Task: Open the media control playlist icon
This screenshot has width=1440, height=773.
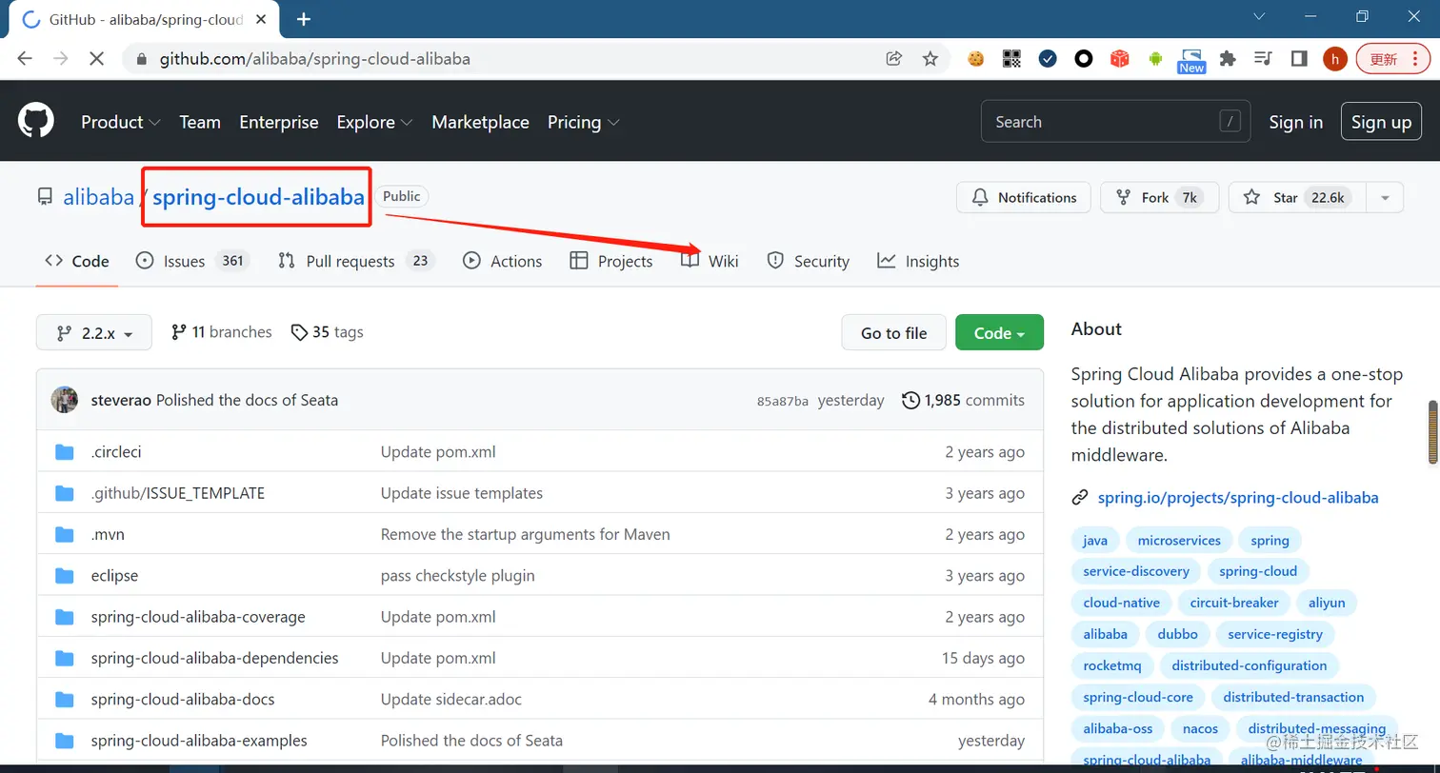Action: [x=1264, y=59]
